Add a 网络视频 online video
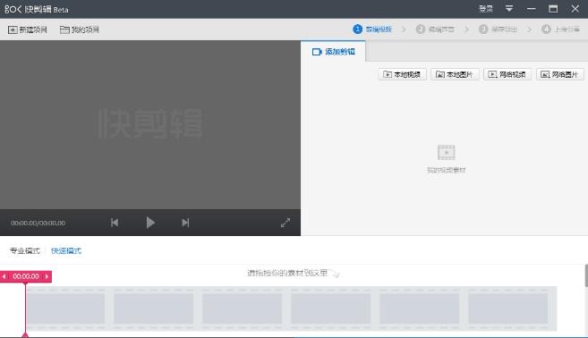 tap(507, 74)
